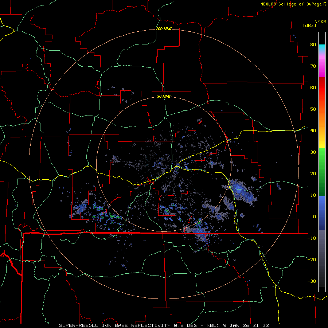Click the 60 value on the color scale
The height and width of the screenshot is (328, 328).
(313, 87)
